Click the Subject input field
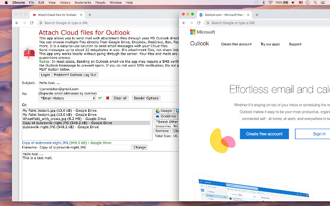 [109, 83]
